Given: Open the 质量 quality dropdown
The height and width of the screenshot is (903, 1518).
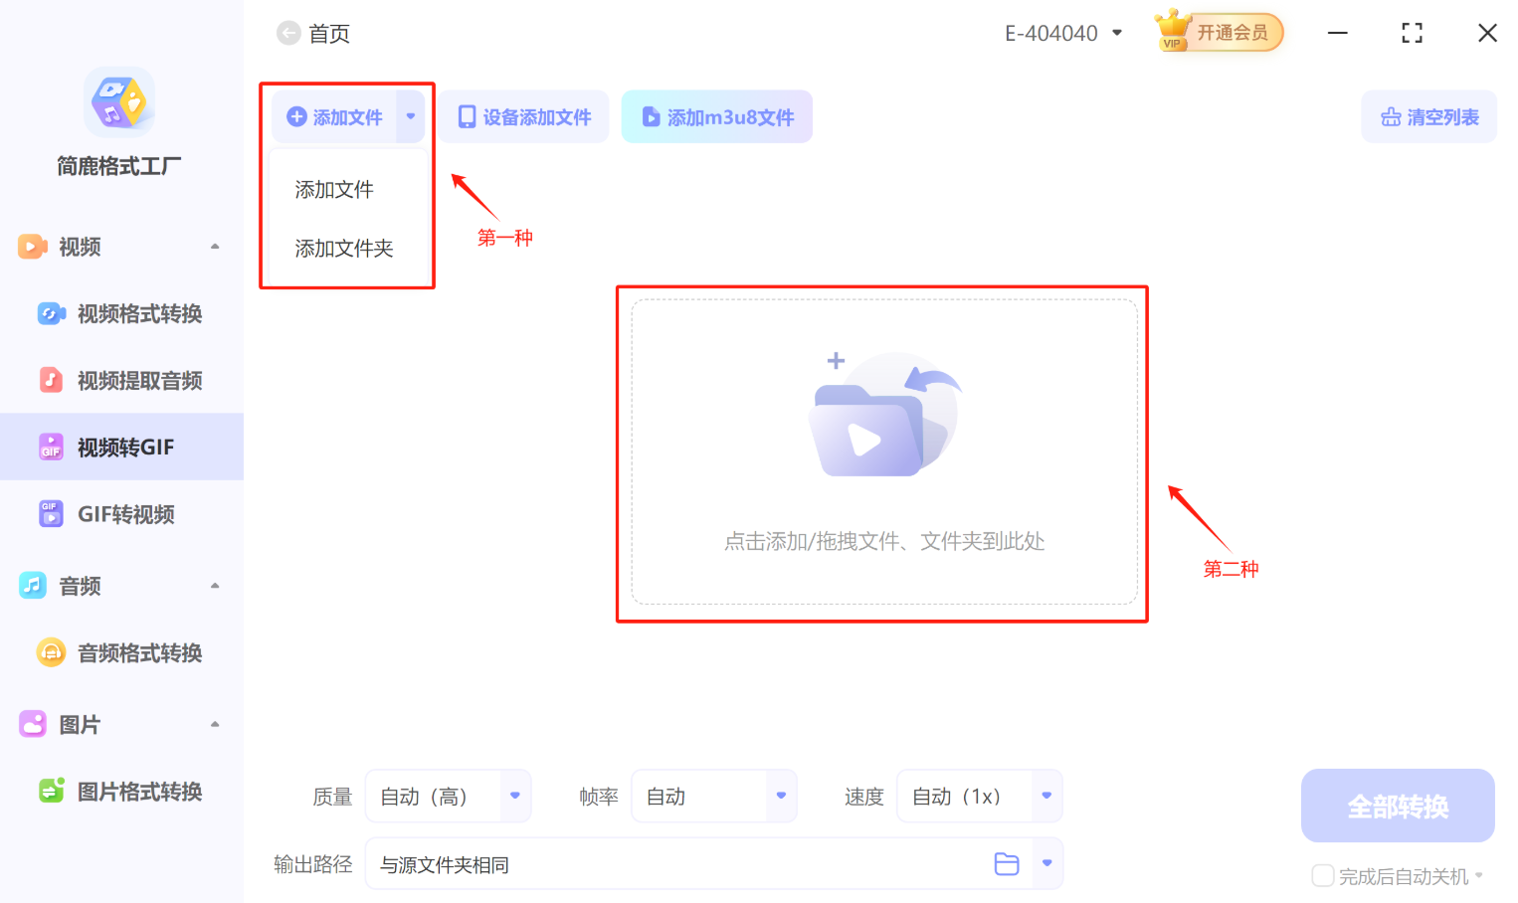Looking at the screenshot, I should [x=514, y=796].
